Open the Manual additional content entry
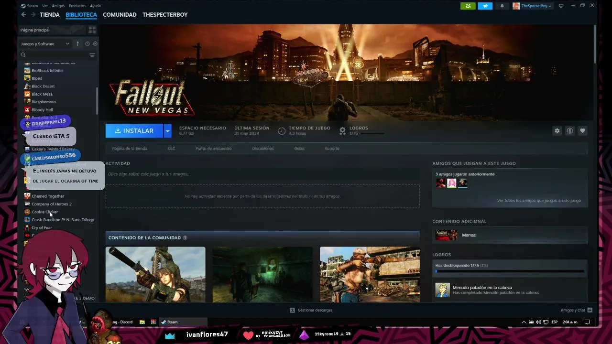The width and height of the screenshot is (612, 344). pyautogui.click(x=510, y=235)
